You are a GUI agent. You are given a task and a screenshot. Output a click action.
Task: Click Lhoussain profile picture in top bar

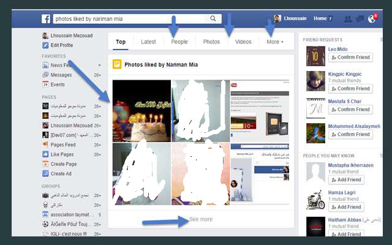(277, 18)
